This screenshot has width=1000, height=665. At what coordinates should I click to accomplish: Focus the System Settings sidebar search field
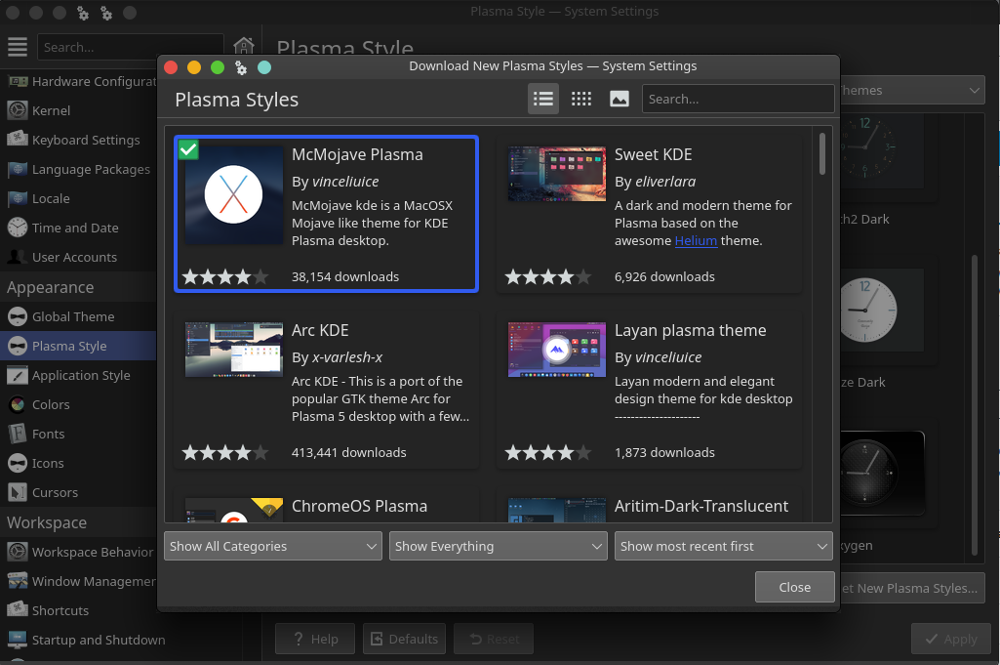(131, 47)
